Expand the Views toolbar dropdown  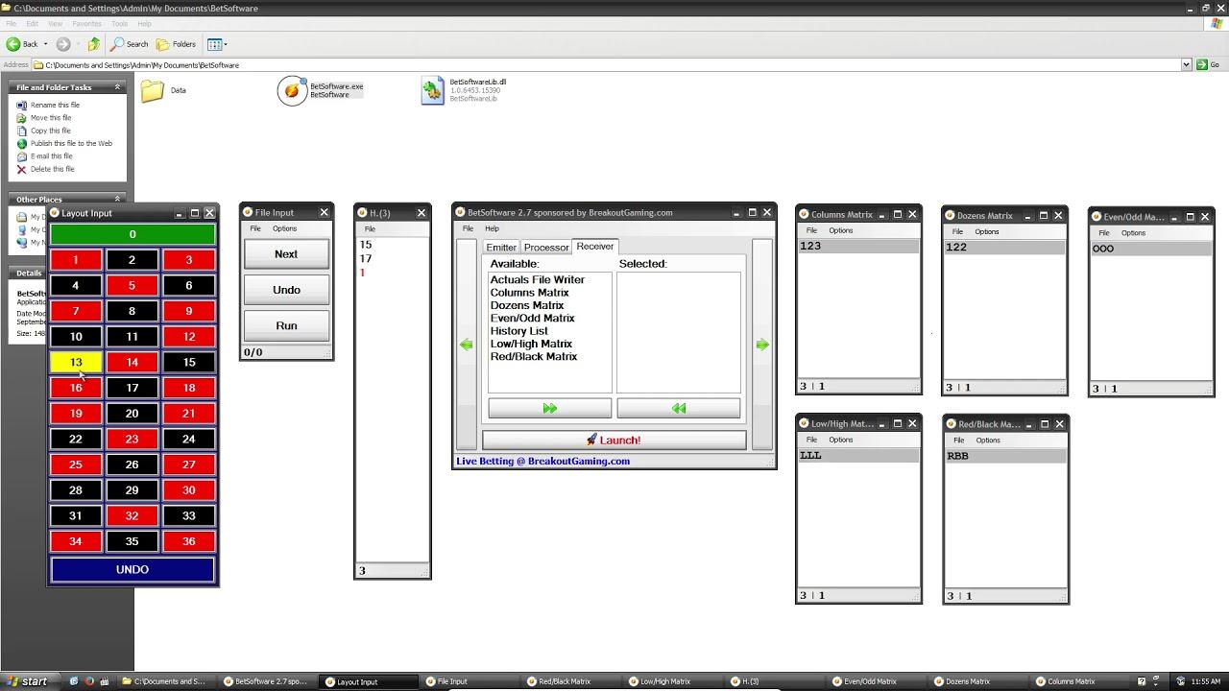[x=223, y=44]
